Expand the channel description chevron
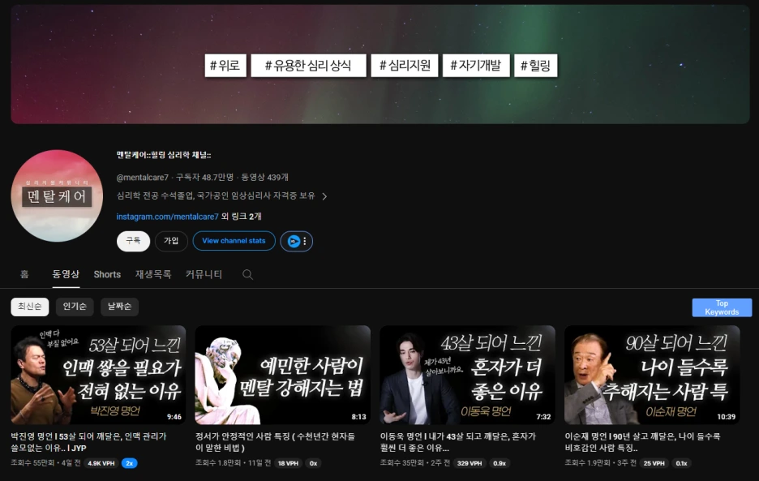 324,196
